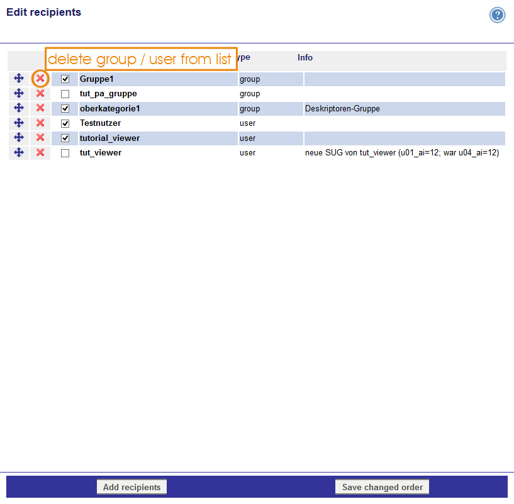Screen dimensions: 514x504
Task: Click the move handle for Gruppe1
Action: [x=19, y=79]
